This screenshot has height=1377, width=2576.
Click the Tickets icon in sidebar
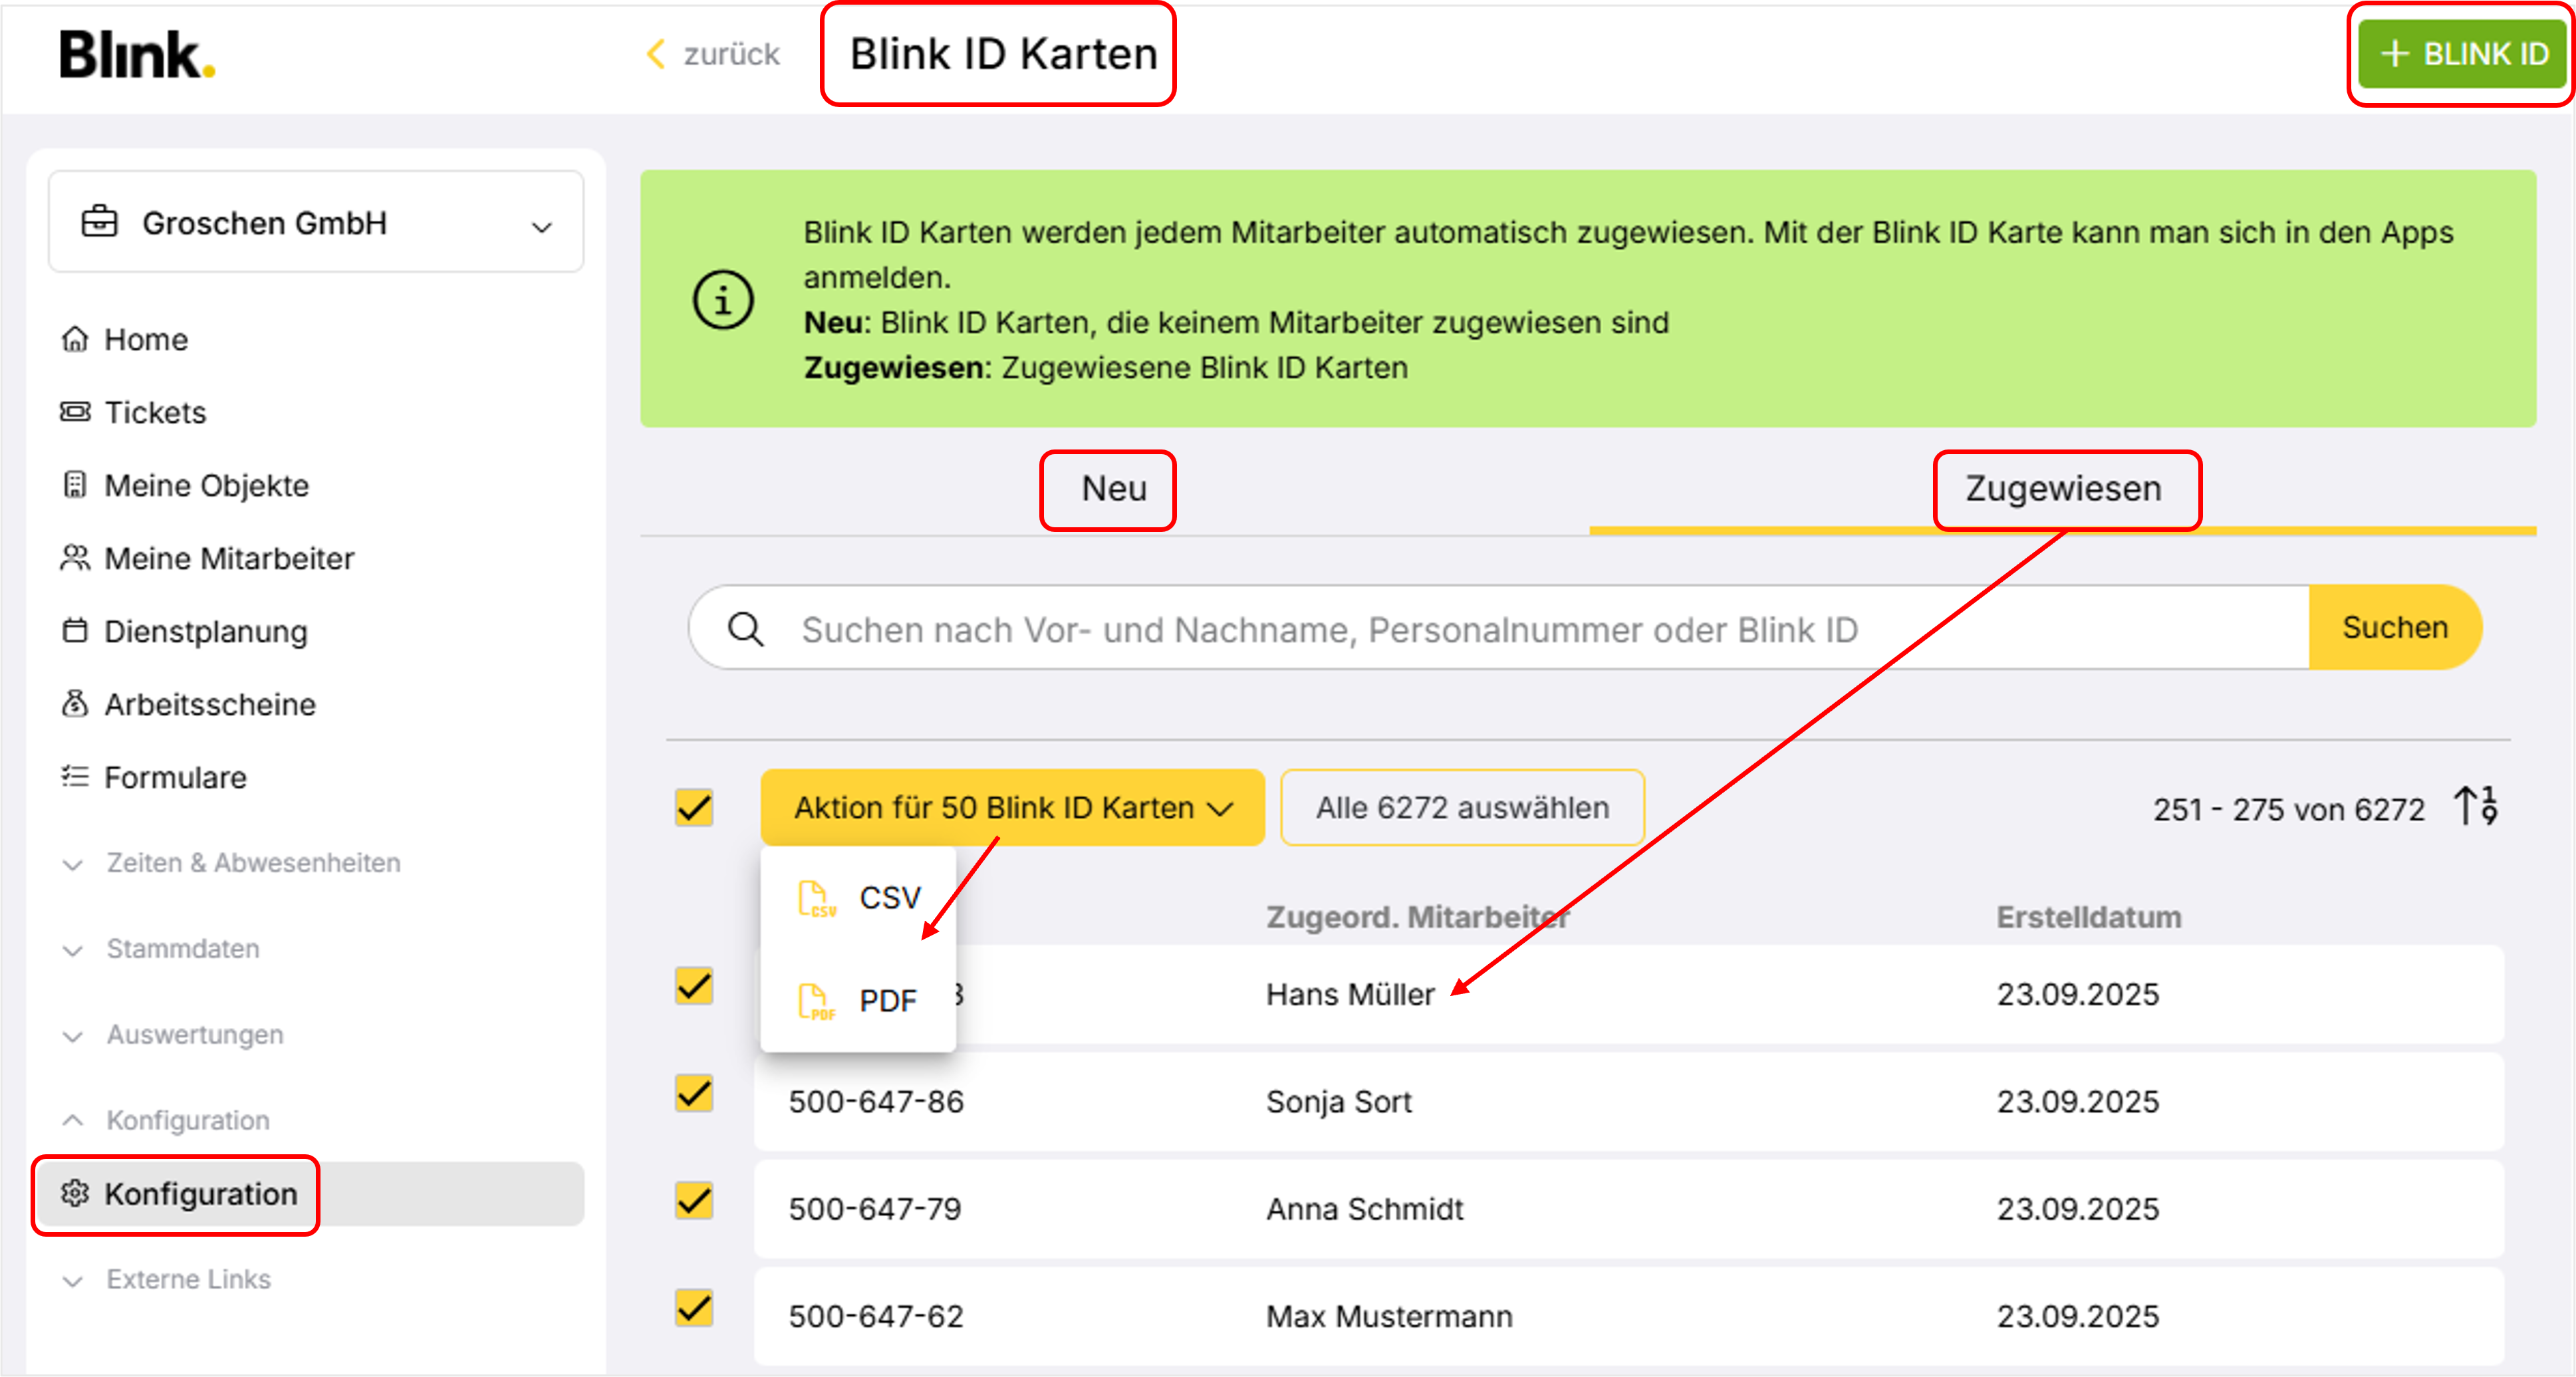coord(75,412)
